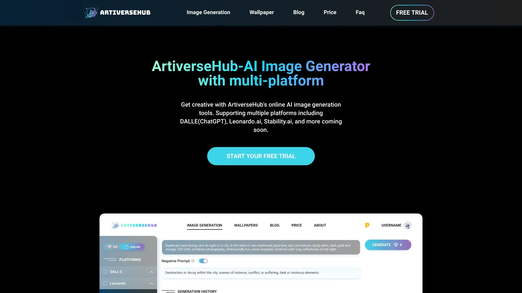Click the gem/credits icon near 200
Image resolution: width=522 pixels, height=293 pixels.
click(109, 247)
